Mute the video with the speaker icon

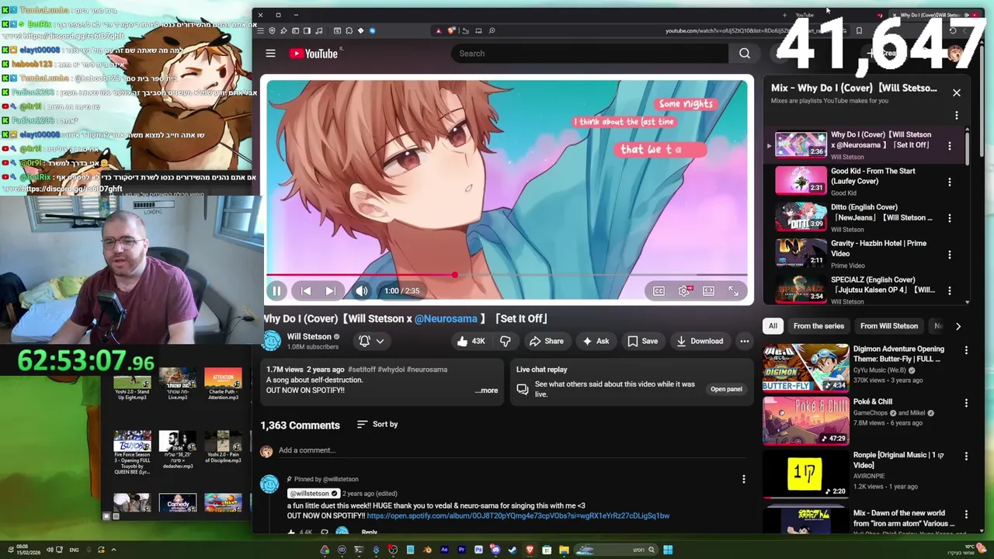coord(362,291)
